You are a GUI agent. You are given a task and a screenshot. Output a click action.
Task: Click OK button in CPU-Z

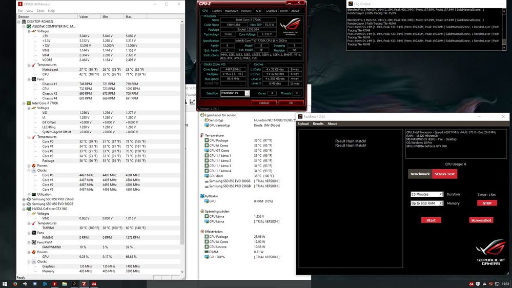291,103
